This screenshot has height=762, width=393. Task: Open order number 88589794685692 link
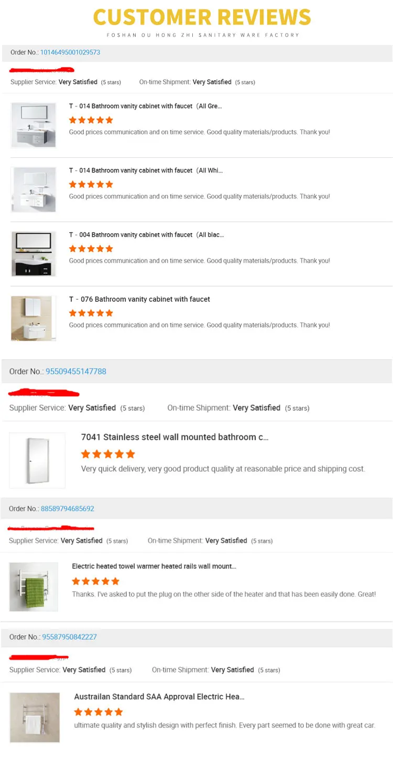[68, 508]
